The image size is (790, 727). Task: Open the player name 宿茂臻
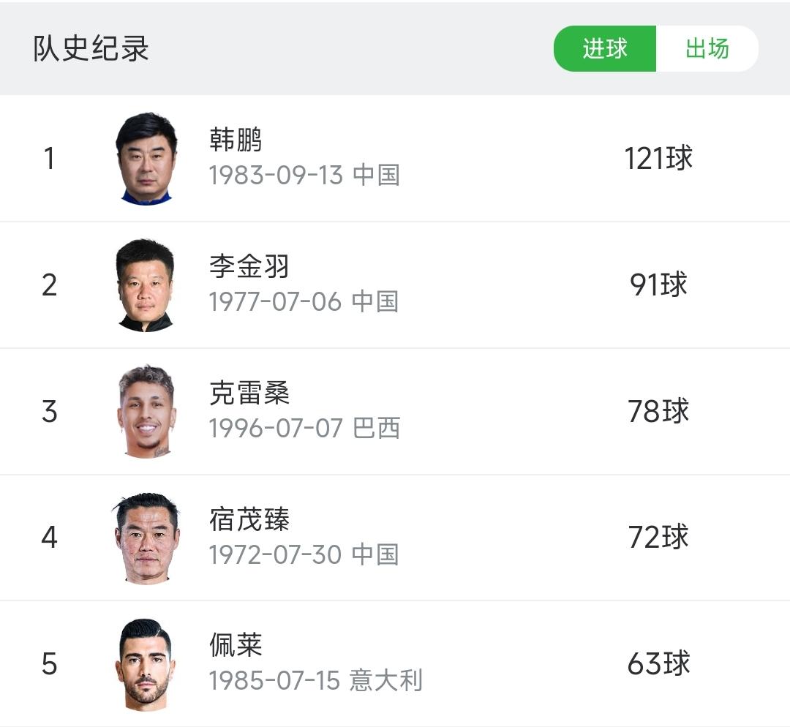point(249,519)
